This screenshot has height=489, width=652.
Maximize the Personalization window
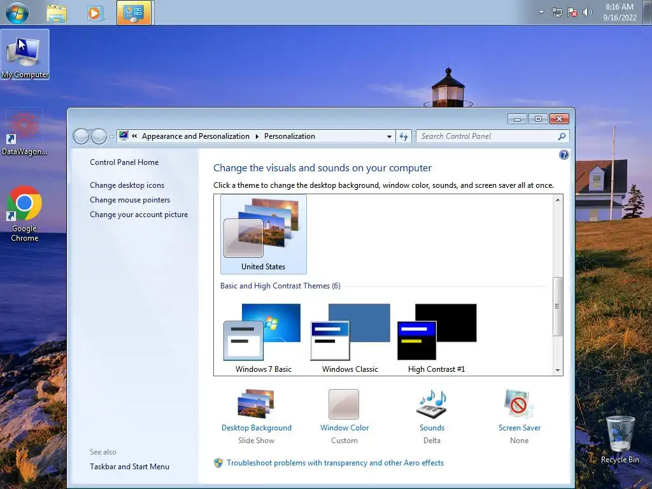[x=538, y=119]
